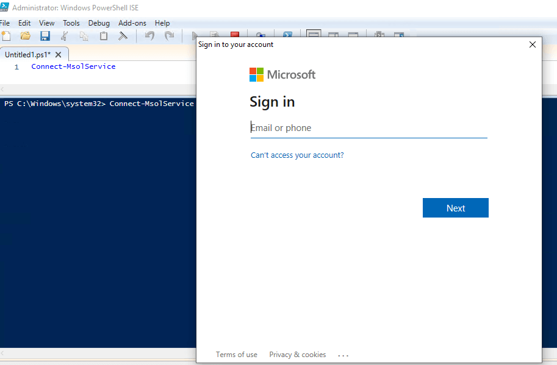Click Show Script Pane Top icon
Viewport: 557px width, 365px height.
[x=314, y=34]
